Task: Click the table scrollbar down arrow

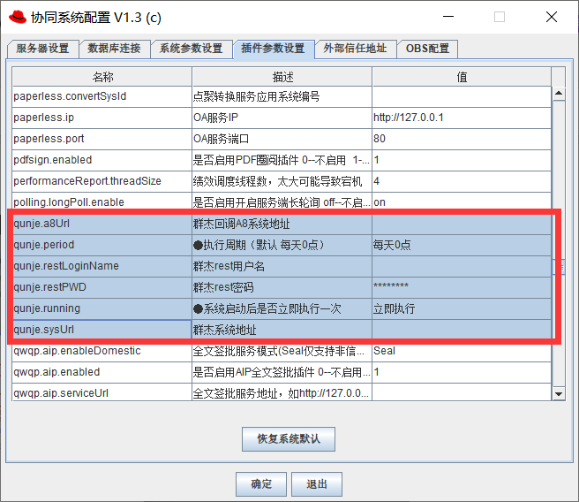Action: (559, 394)
